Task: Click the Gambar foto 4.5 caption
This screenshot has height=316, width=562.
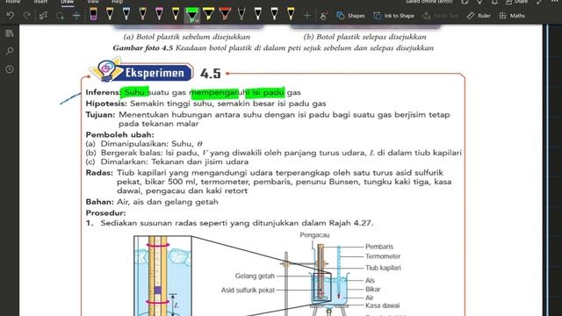Action: coord(273,48)
